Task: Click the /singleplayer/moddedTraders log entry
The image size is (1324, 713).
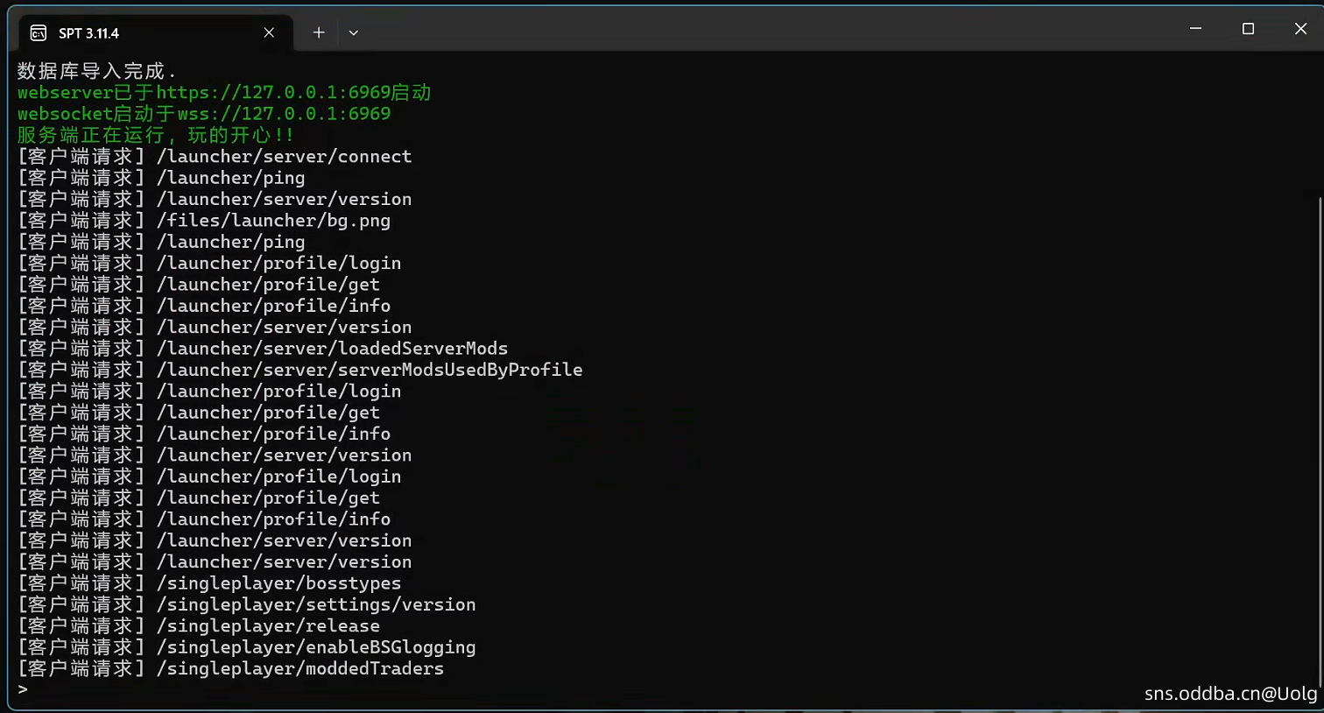Action: click(x=299, y=668)
